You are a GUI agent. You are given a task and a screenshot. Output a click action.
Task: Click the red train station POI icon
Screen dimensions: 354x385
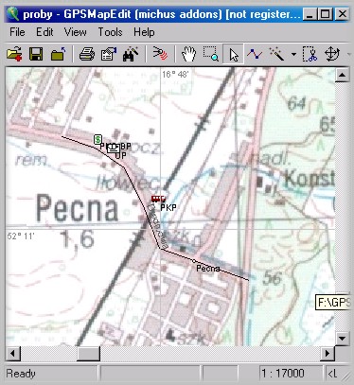[x=158, y=199]
